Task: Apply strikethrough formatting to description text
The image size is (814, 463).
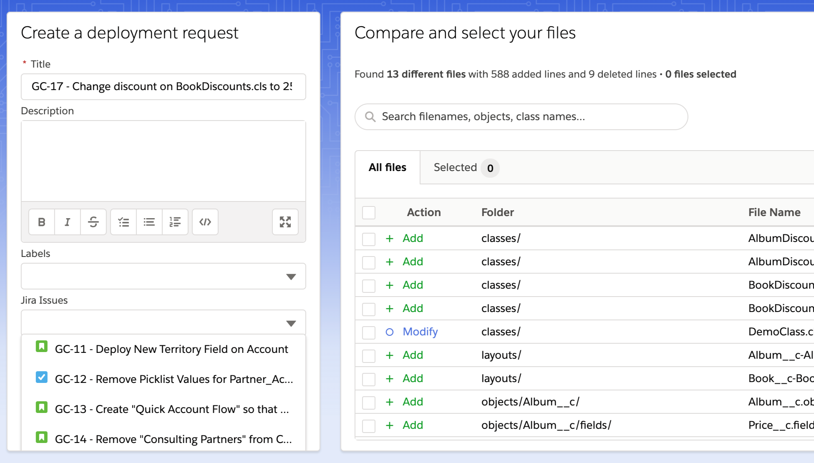Action: (x=93, y=222)
